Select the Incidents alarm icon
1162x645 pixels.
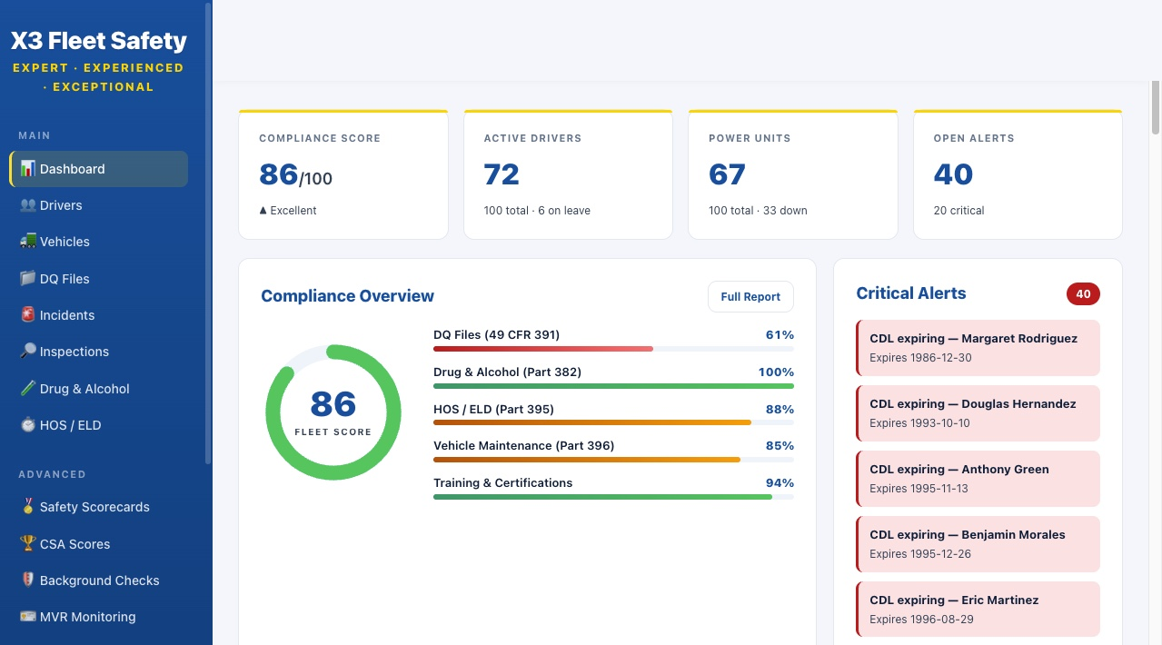28,315
